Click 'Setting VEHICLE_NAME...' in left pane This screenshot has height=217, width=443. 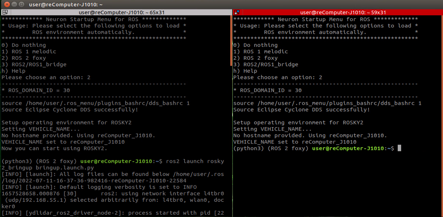[41, 129]
